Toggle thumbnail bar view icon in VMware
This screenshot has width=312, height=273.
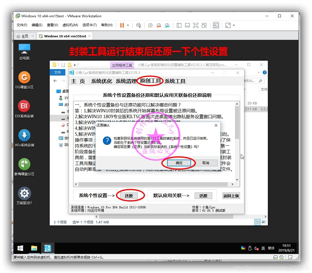point(187,25)
